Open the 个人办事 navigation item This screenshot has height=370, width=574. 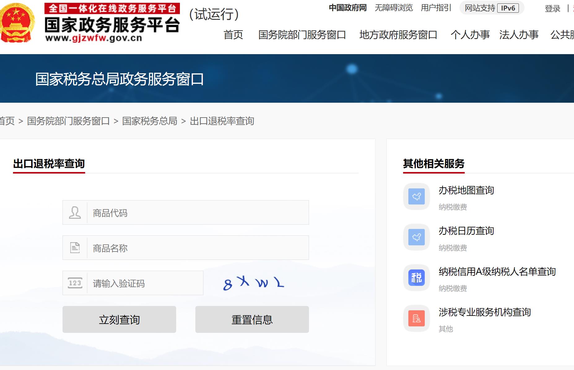[x=471, y=35]
